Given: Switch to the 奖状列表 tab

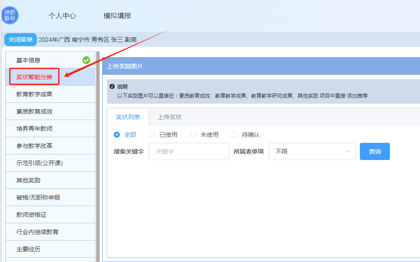Looking at the screenshot, I should 128,117.
